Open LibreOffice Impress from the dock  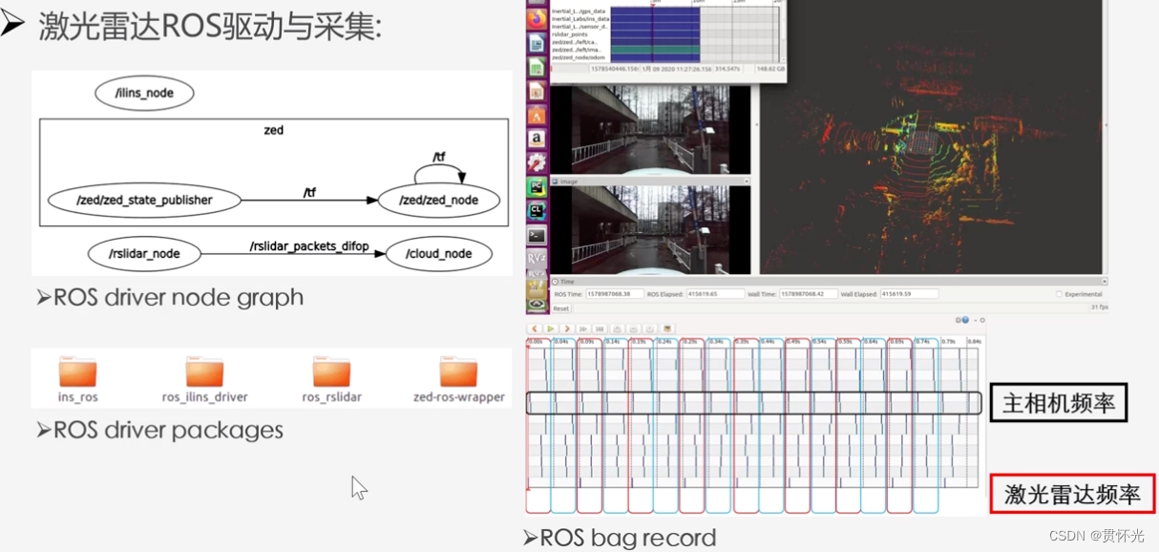click(537, 91)
